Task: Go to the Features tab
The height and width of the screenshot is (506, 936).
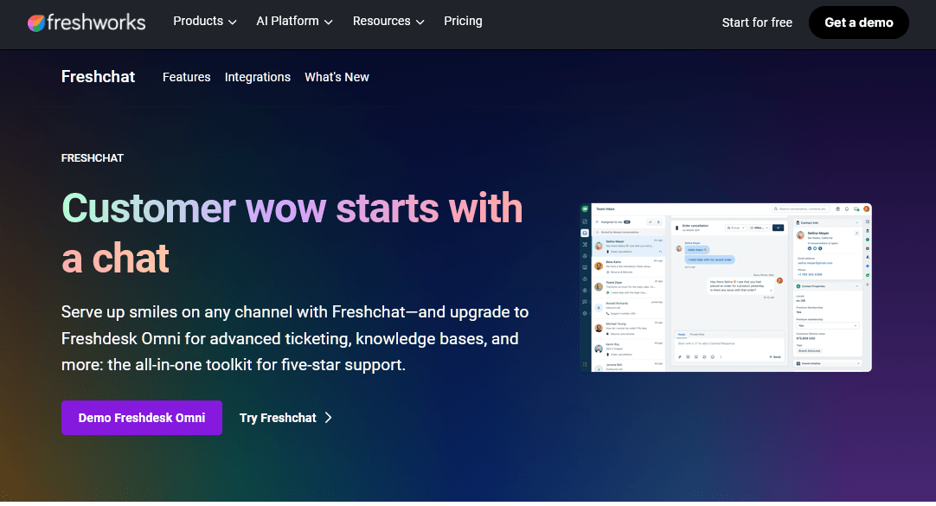Action: pyautogui.click(x=186, y=77)
